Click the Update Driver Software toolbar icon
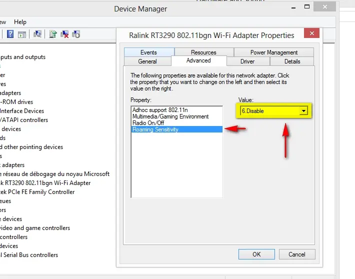 point(53,34)
